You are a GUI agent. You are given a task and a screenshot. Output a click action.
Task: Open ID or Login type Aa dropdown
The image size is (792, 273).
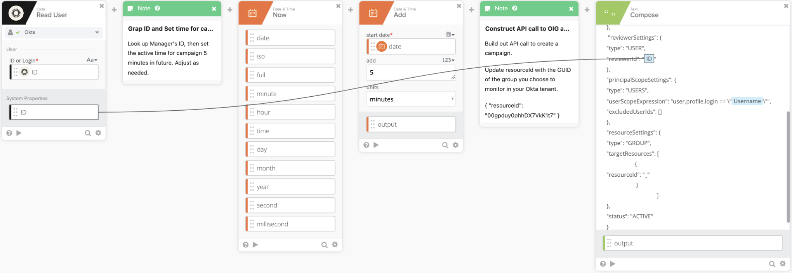click(92, 60)
